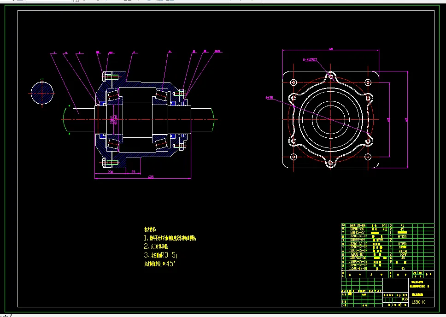Image resolution: width=446 pixels, height=317 pixels.
Task: Select technical note line with R3-5
Action: [161, 255]
